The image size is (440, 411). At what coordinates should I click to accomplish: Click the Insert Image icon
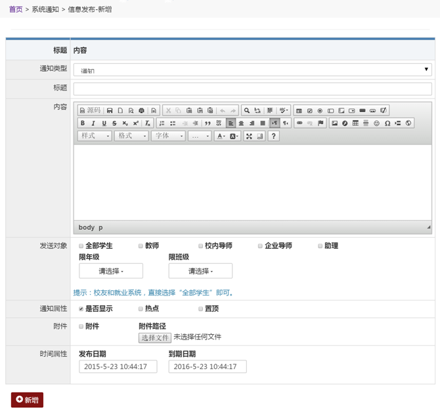tap(334, 123)
